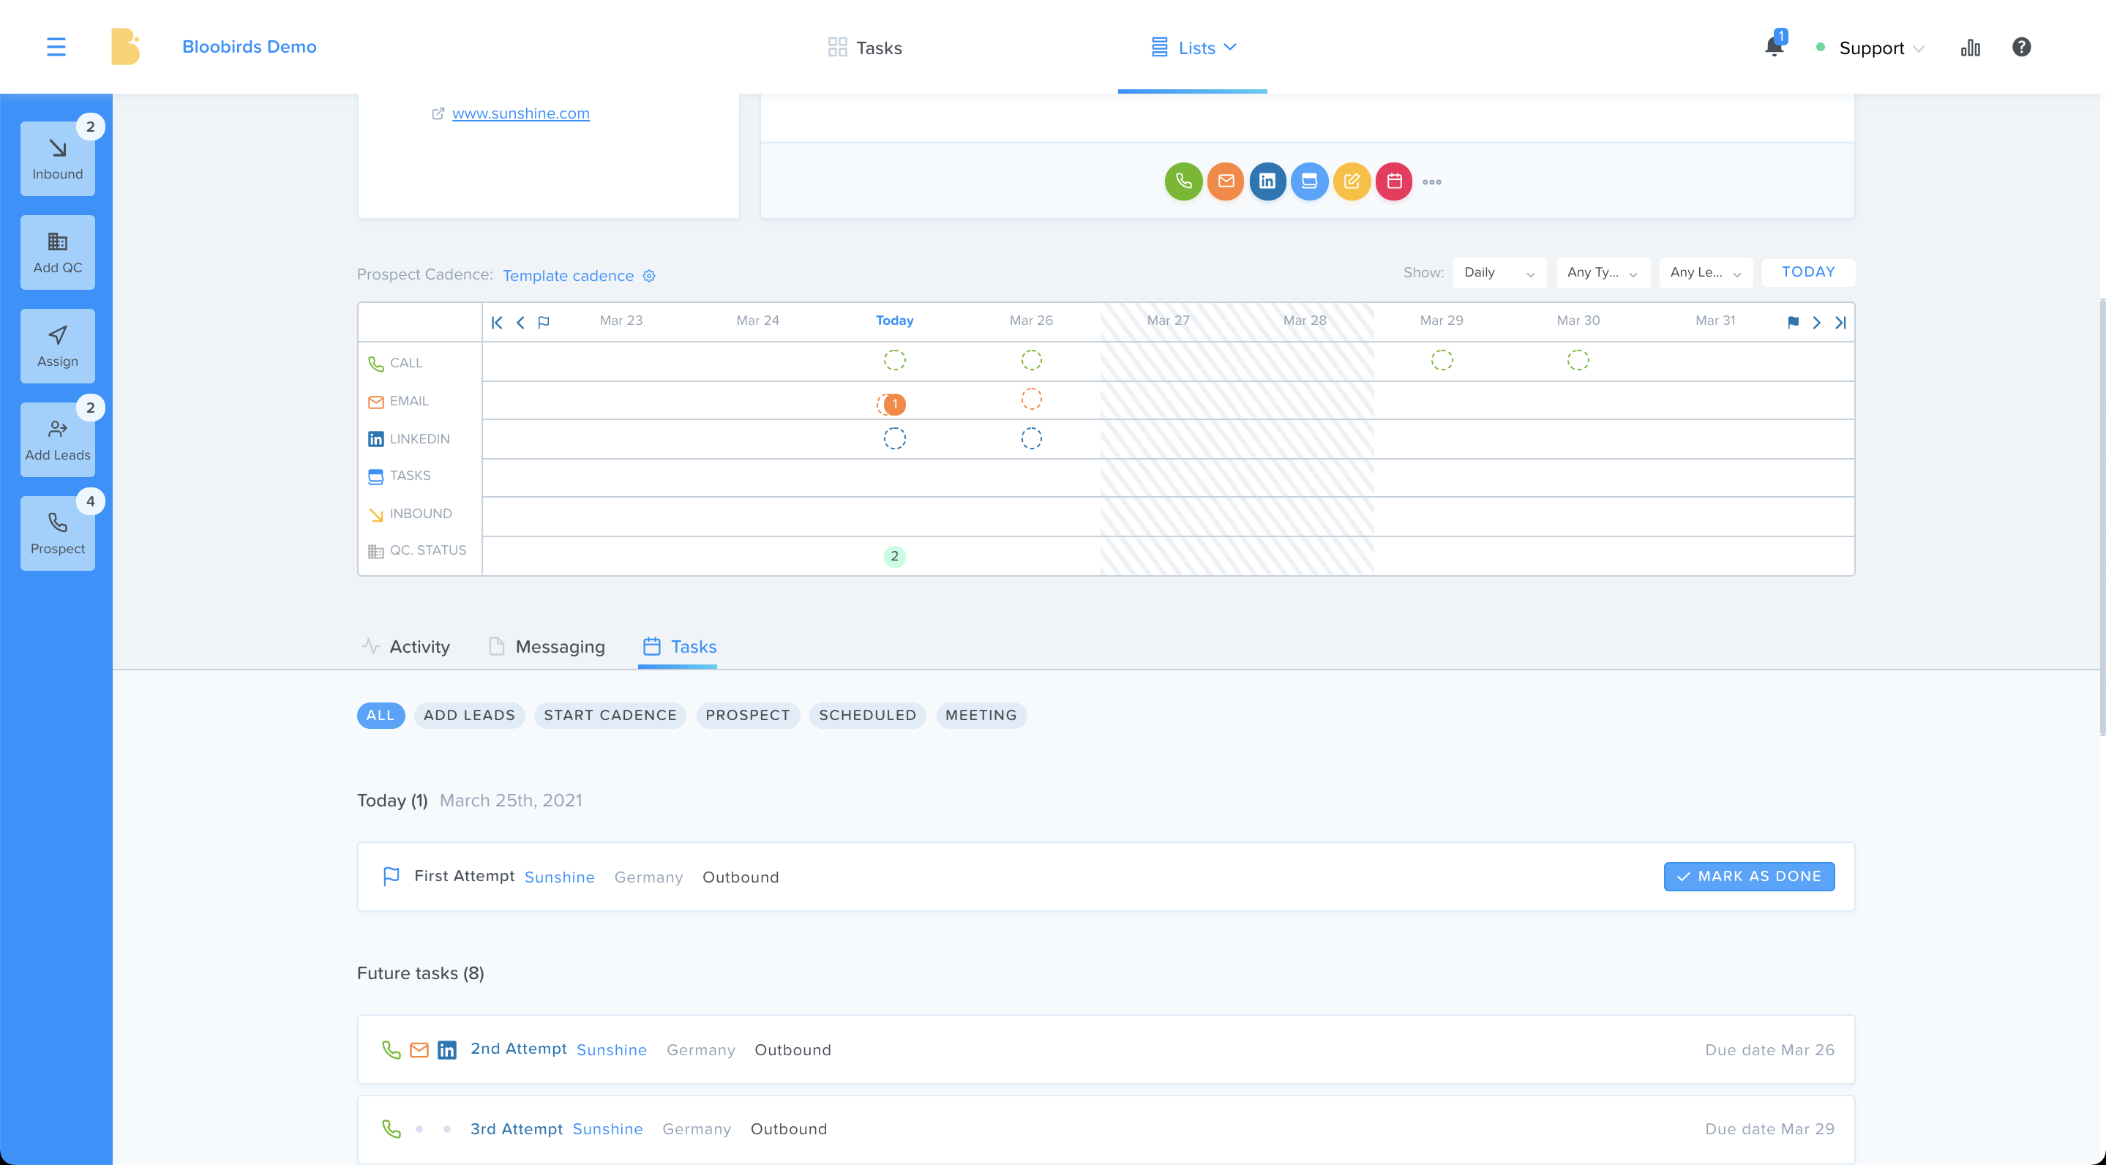Open the hamburger menu
This screenshot has width=2106, height=1165.
pos(56,47)
